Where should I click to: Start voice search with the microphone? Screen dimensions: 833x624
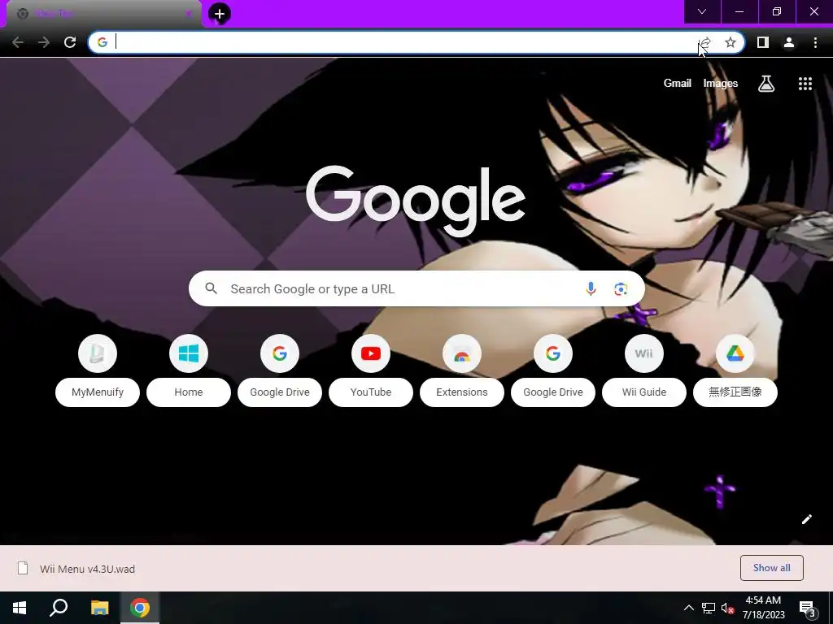[591, 288]
